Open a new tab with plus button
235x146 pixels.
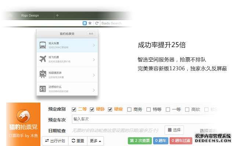pyautogui.click(x=57, y=15)
